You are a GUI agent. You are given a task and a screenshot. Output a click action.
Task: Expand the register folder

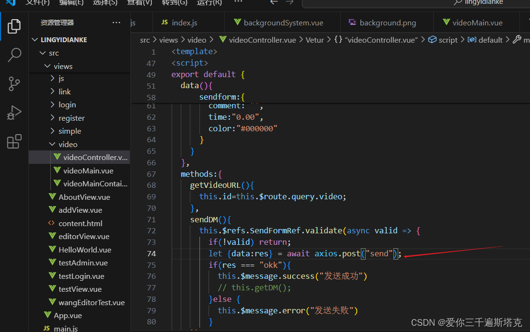[71, 118]
